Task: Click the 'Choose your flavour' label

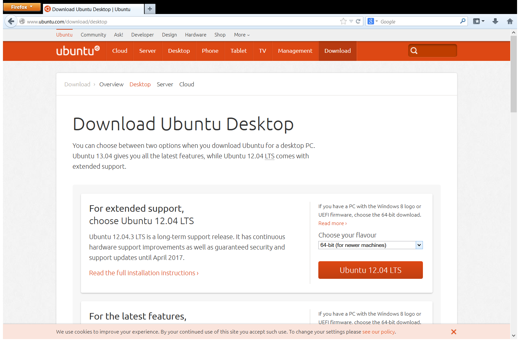Action: click(347, 235)
